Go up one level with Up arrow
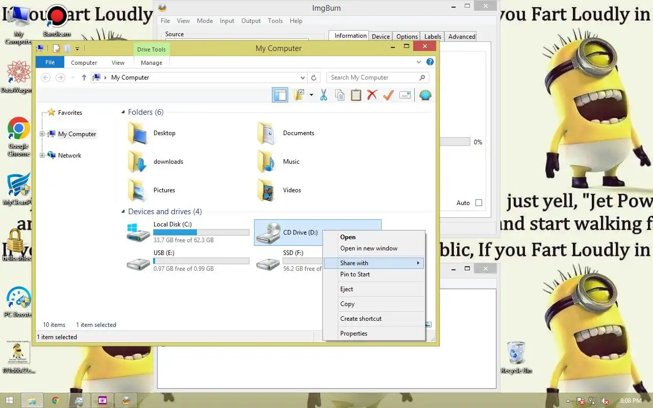The image size is (653, 408). coord(84,78)
